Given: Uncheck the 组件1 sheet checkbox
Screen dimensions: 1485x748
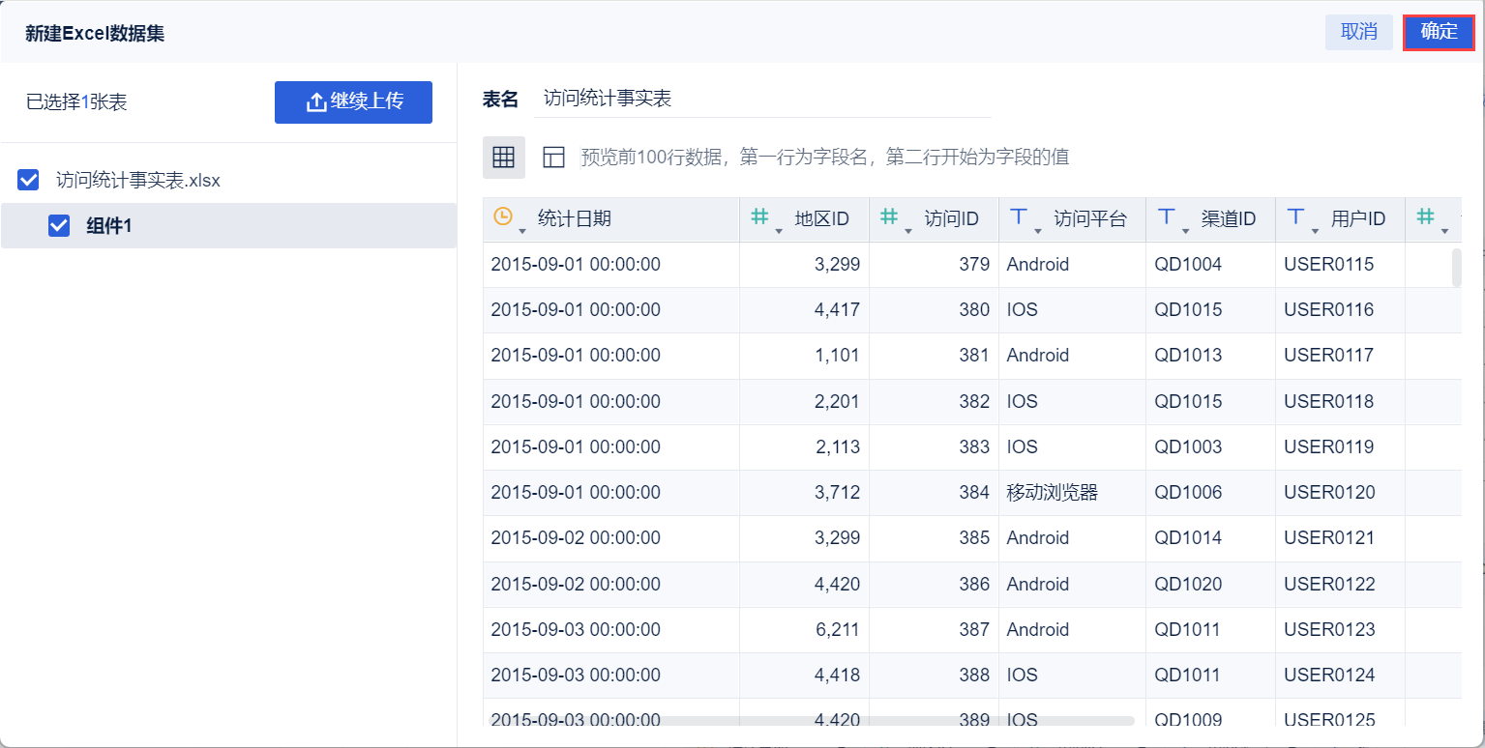Looking at the screenshot, I should click(59, 225).
